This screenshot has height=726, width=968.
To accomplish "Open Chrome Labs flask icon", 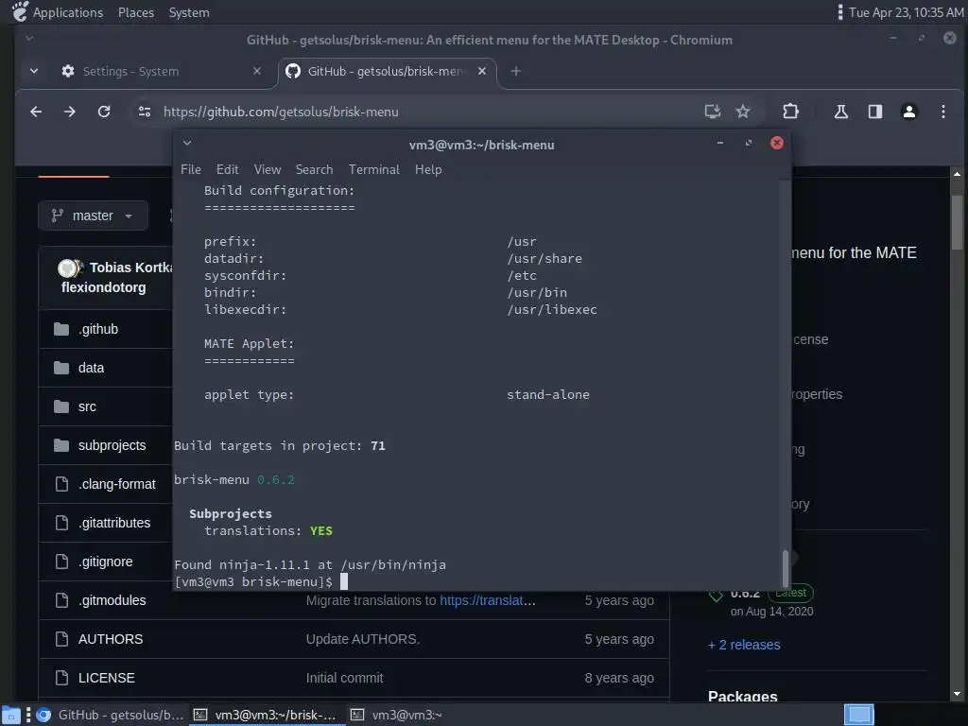I will point(840,112).
